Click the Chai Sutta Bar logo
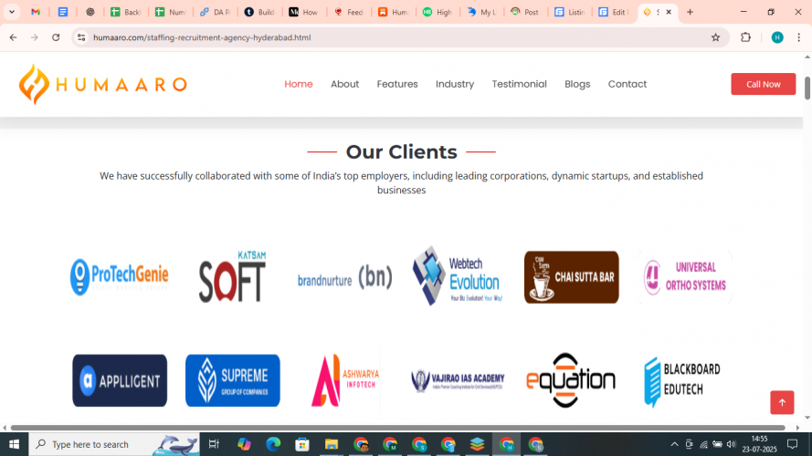This screenshot has width=812, height=456. click(571, 277)
